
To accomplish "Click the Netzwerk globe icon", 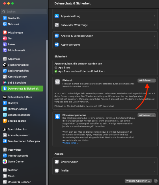I will [5, 24].
